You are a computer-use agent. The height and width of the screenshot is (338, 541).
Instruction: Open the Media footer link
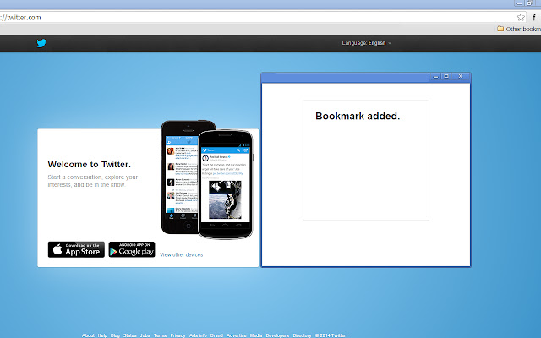point(256,335)
